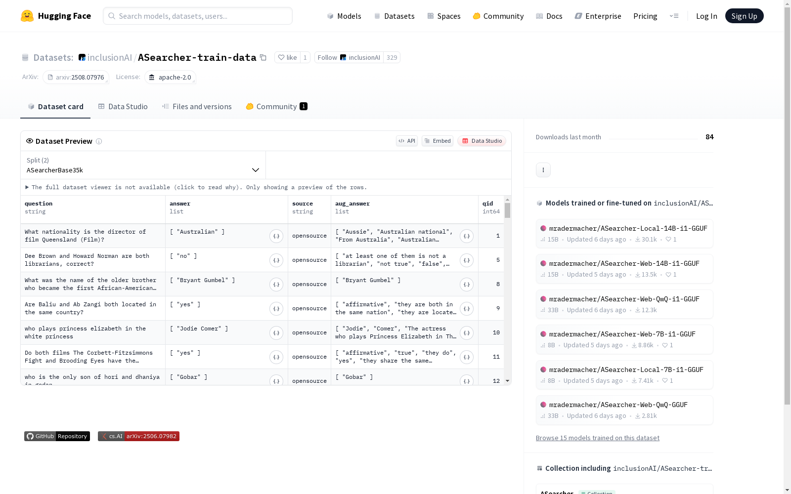Click the Embed button
This screenshot has width=791, height=494.
[438, 141]
